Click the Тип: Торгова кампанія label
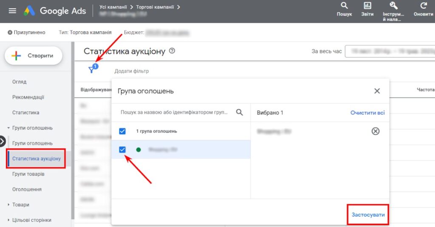This screenshot has height=227, width=435. coord(85,32)
